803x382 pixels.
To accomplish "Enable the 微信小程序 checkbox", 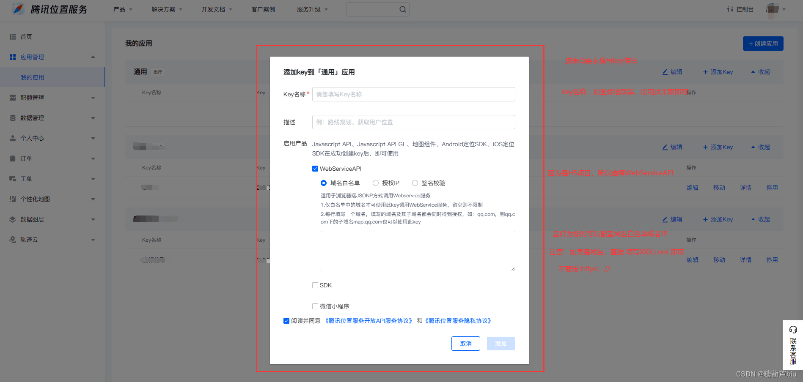I will click(315, 306).
